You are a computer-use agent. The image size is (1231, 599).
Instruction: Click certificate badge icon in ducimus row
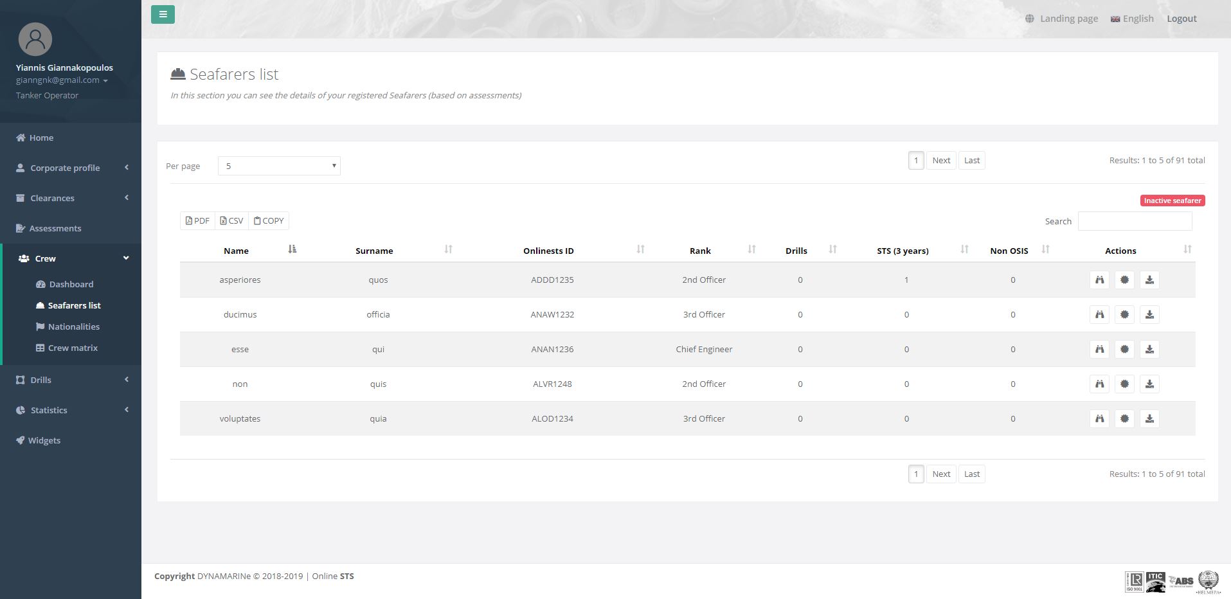click(x=1124, y=315)
